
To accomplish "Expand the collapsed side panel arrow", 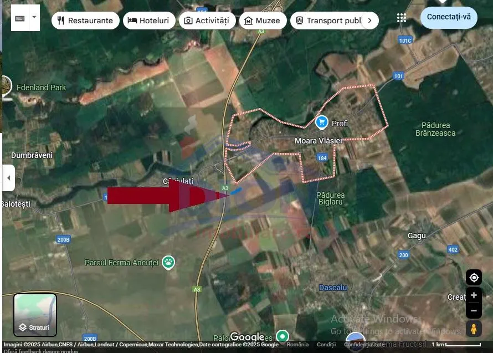I will tap(8, 178).
